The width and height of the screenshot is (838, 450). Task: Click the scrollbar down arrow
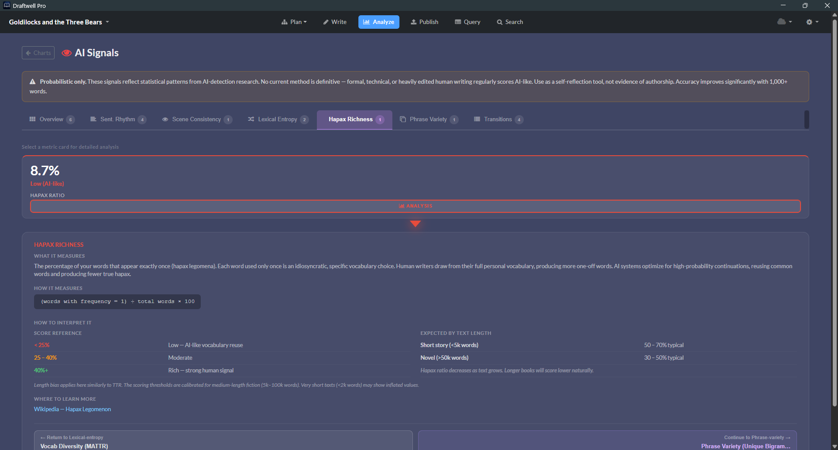point(835,447)
